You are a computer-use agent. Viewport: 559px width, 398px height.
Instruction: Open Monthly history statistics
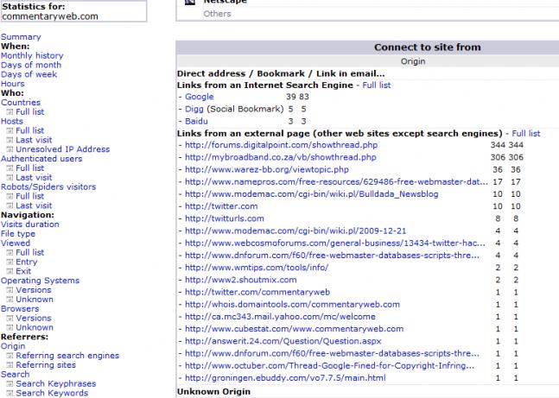(32, 55)
